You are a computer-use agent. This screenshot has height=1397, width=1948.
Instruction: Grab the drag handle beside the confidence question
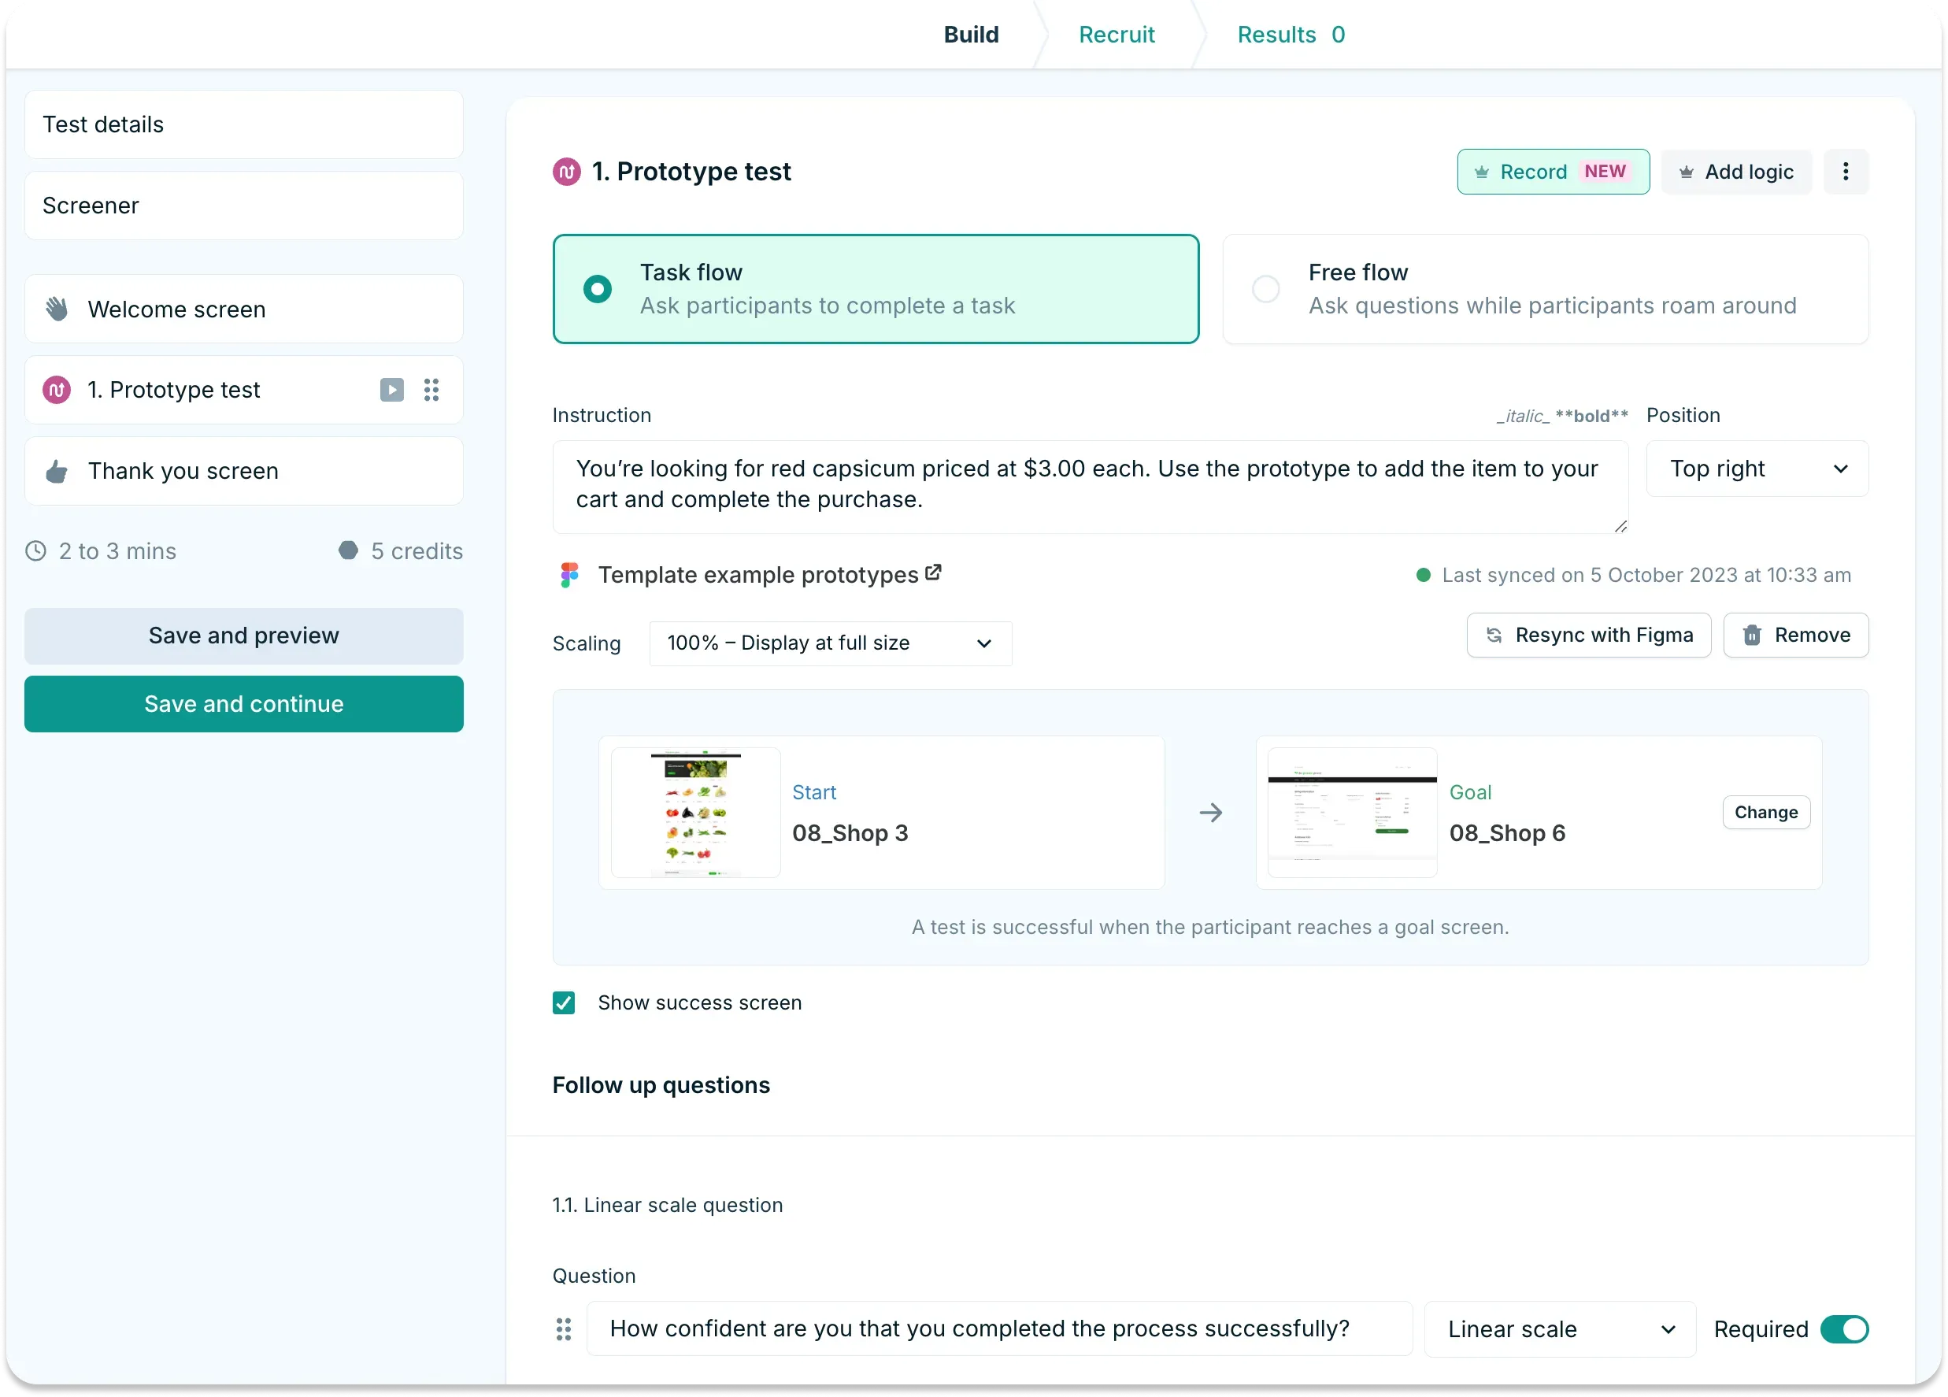coord(565,1329)
